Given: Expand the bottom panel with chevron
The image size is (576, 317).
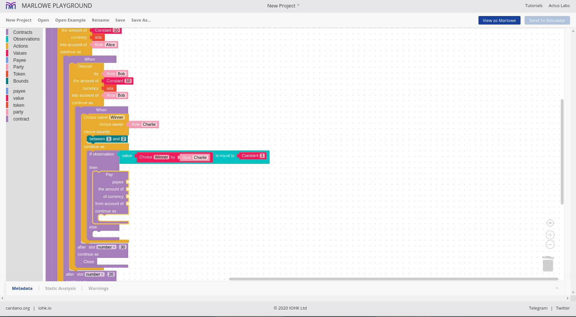Looking at the screenshot, I should pos(557,288).
